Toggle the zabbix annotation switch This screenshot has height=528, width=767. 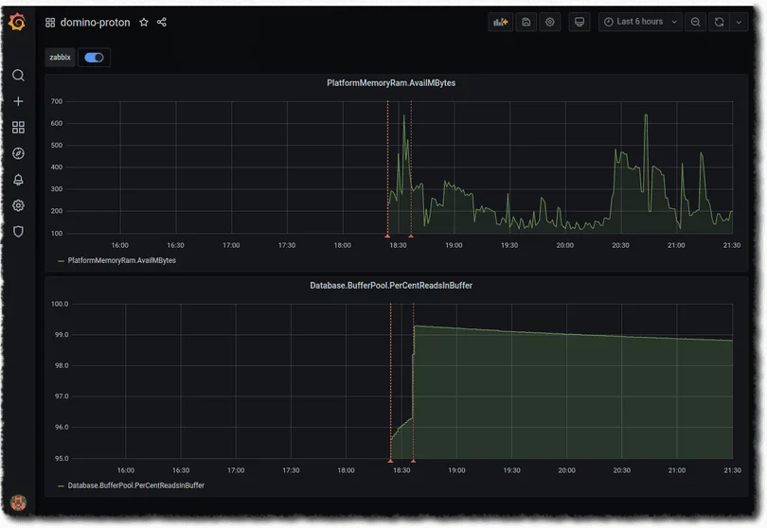coord(94,58)
